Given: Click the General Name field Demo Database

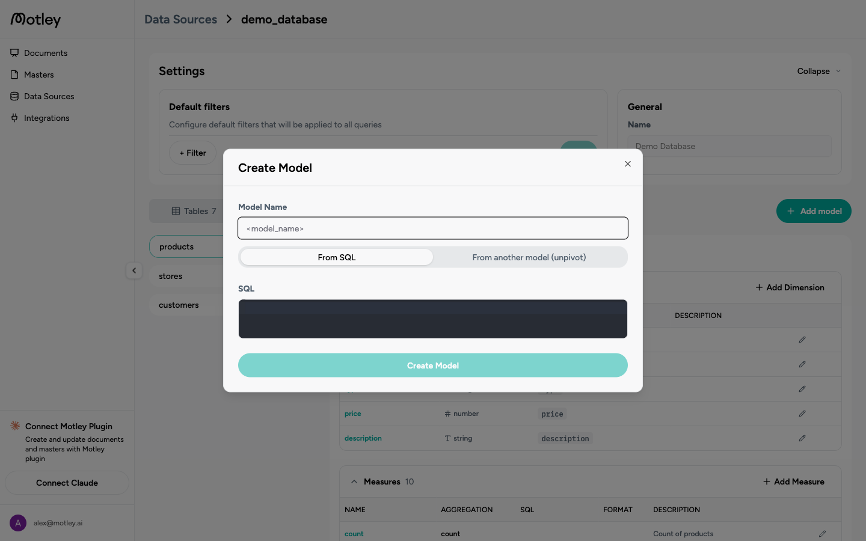Looking at the screenshot, I should 729,146.
